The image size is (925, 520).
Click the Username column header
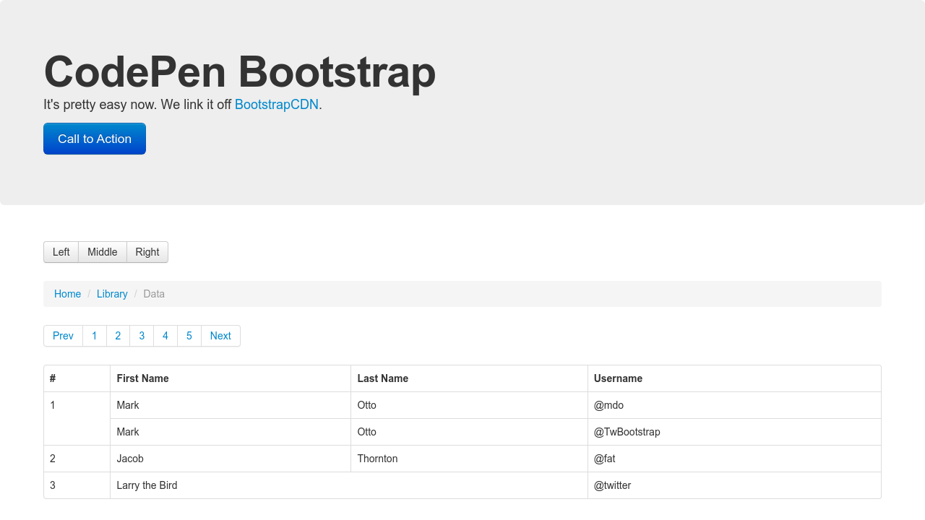619,378
